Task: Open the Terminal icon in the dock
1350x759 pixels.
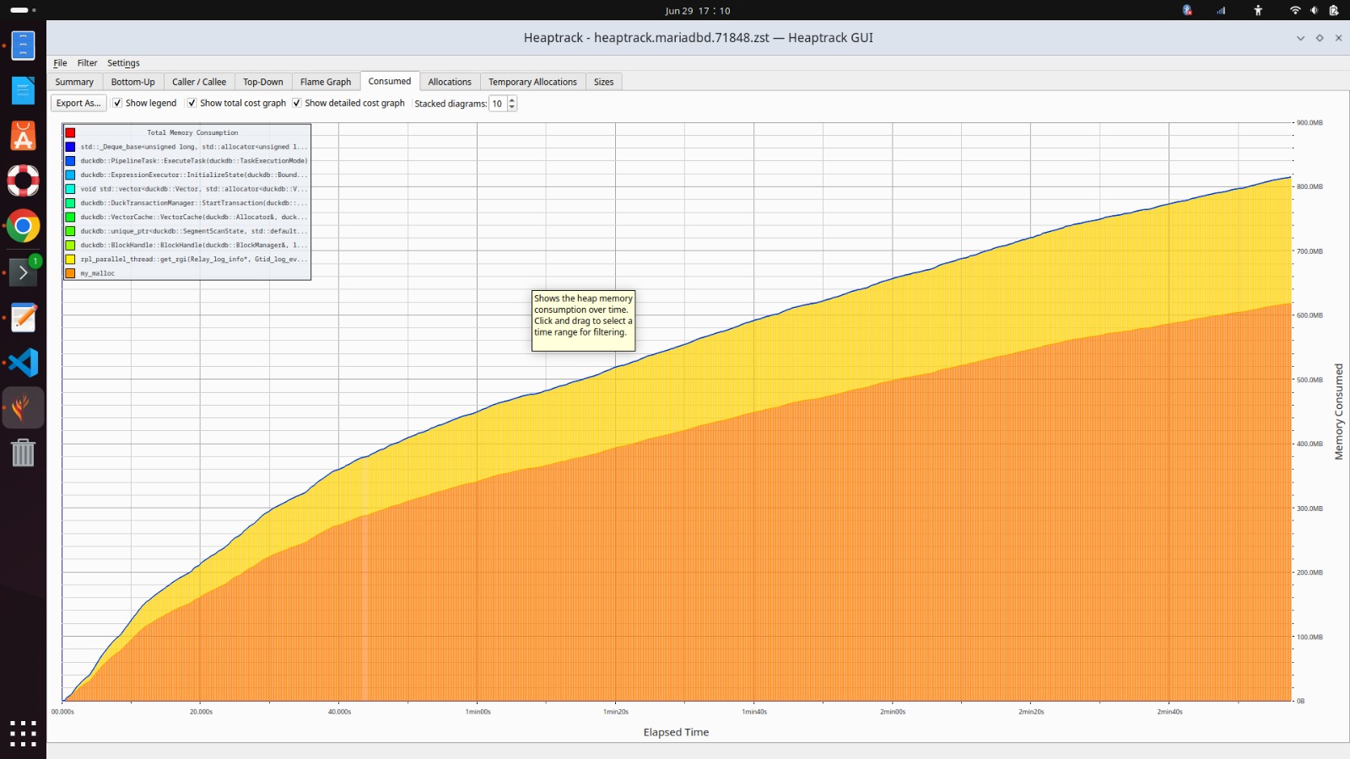Action: [x=23, y=272]
